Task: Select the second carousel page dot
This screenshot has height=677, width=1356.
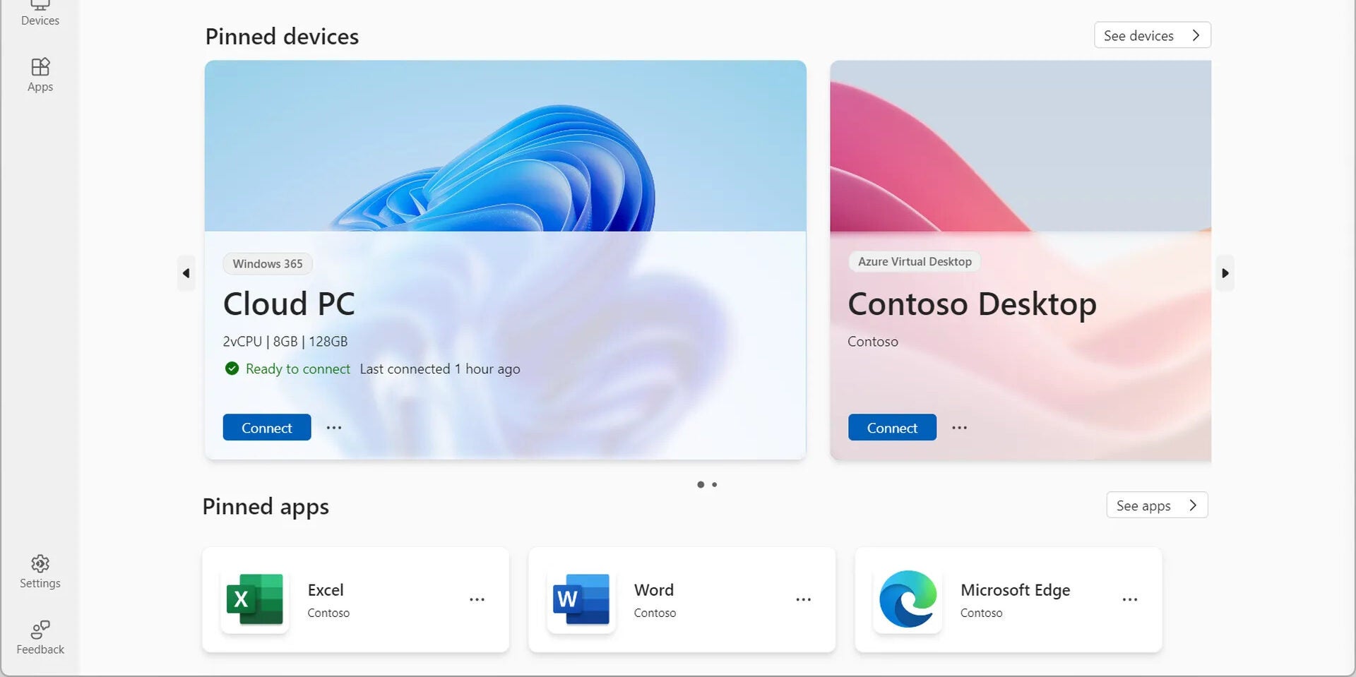Action: pyautogui.click(x=715, y=484)
